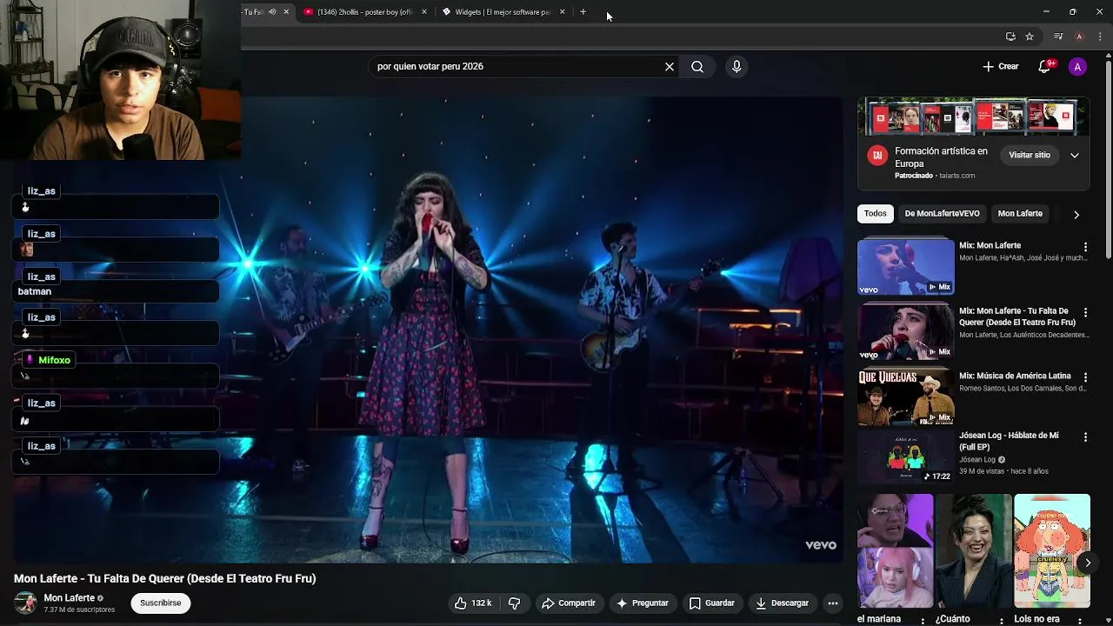Open the Chrome profile avatar
Image resolution: width=1113 pixels, height=626 pixels.
coord(1079,37)
